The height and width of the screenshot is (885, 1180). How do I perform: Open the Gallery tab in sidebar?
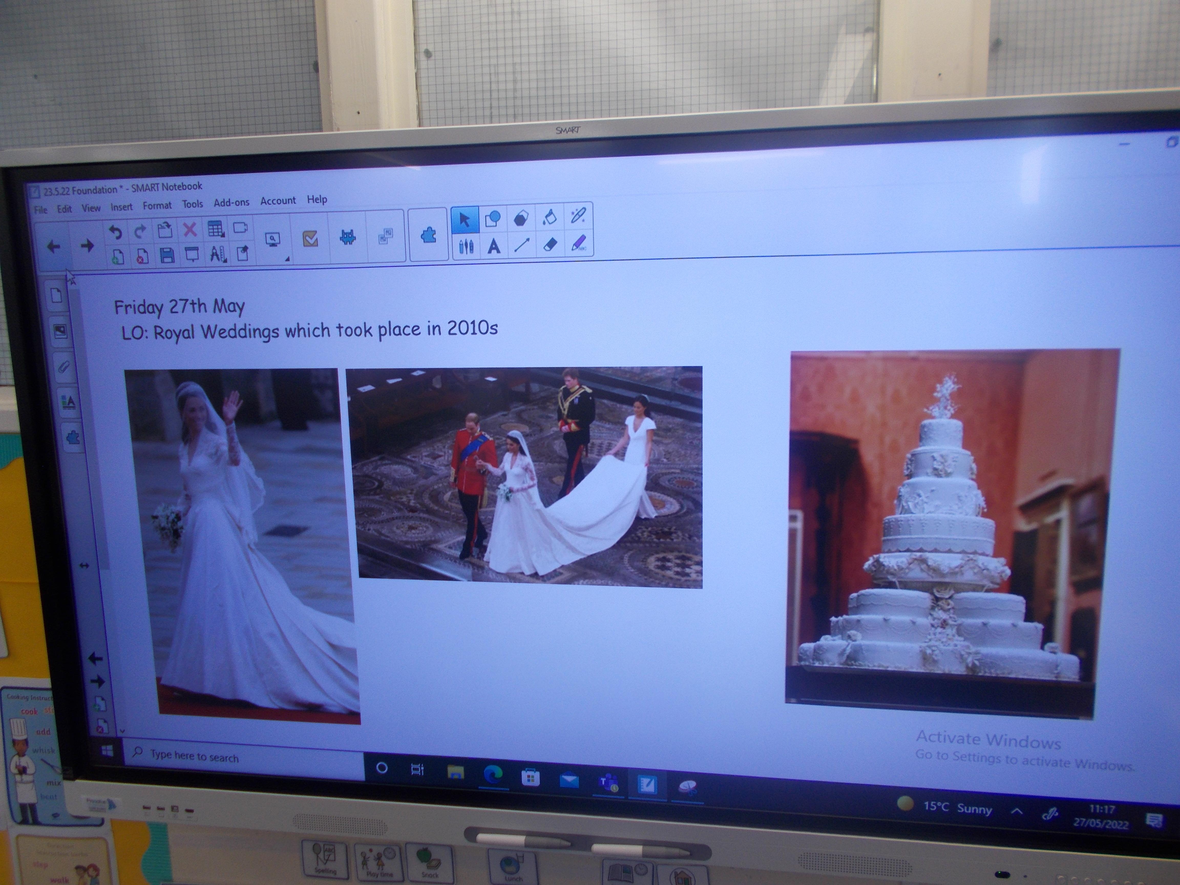point(60,331)
